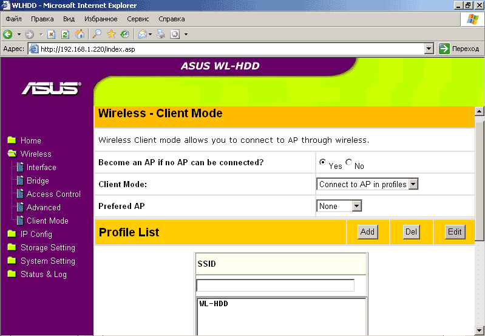Open the Forward button history dropdown arrow
The height and width of the screenshot is (336, 485).
click(x=41, y=34)
